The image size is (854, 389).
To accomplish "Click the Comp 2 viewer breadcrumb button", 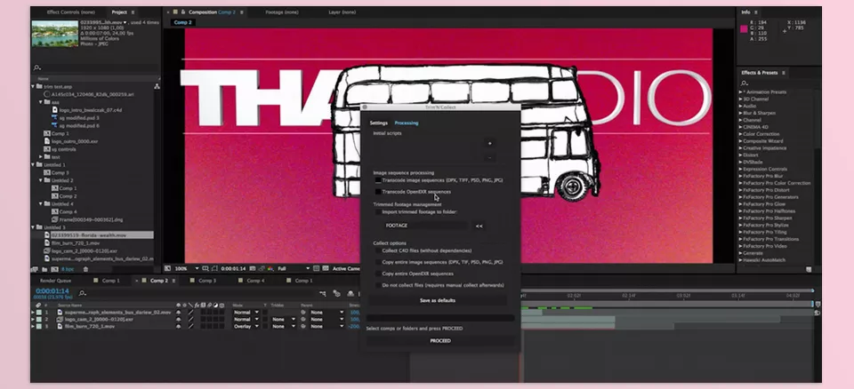I will tap(182, 22).
